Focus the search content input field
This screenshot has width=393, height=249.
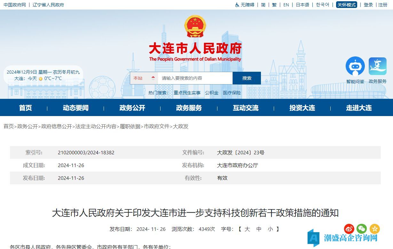point(195,78)
